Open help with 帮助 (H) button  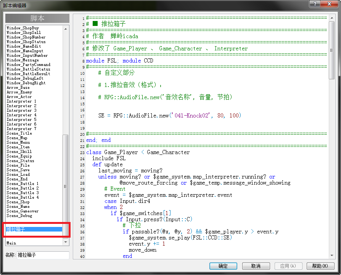(x=320, y=266)
